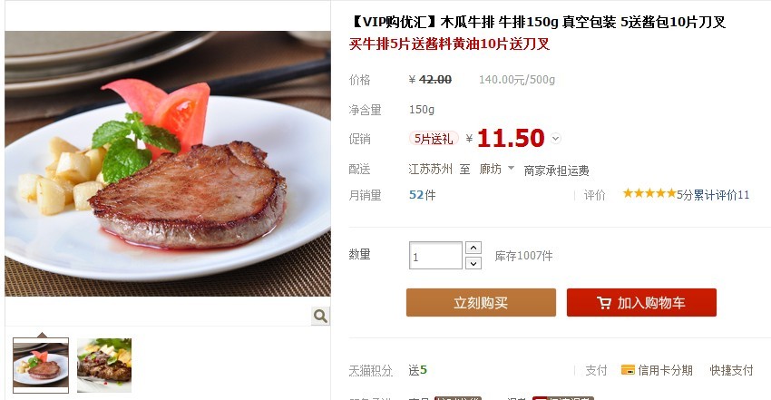Click the 加入购物车 button
The width and height of the screenshot is (771, 400).
(641, 302)
